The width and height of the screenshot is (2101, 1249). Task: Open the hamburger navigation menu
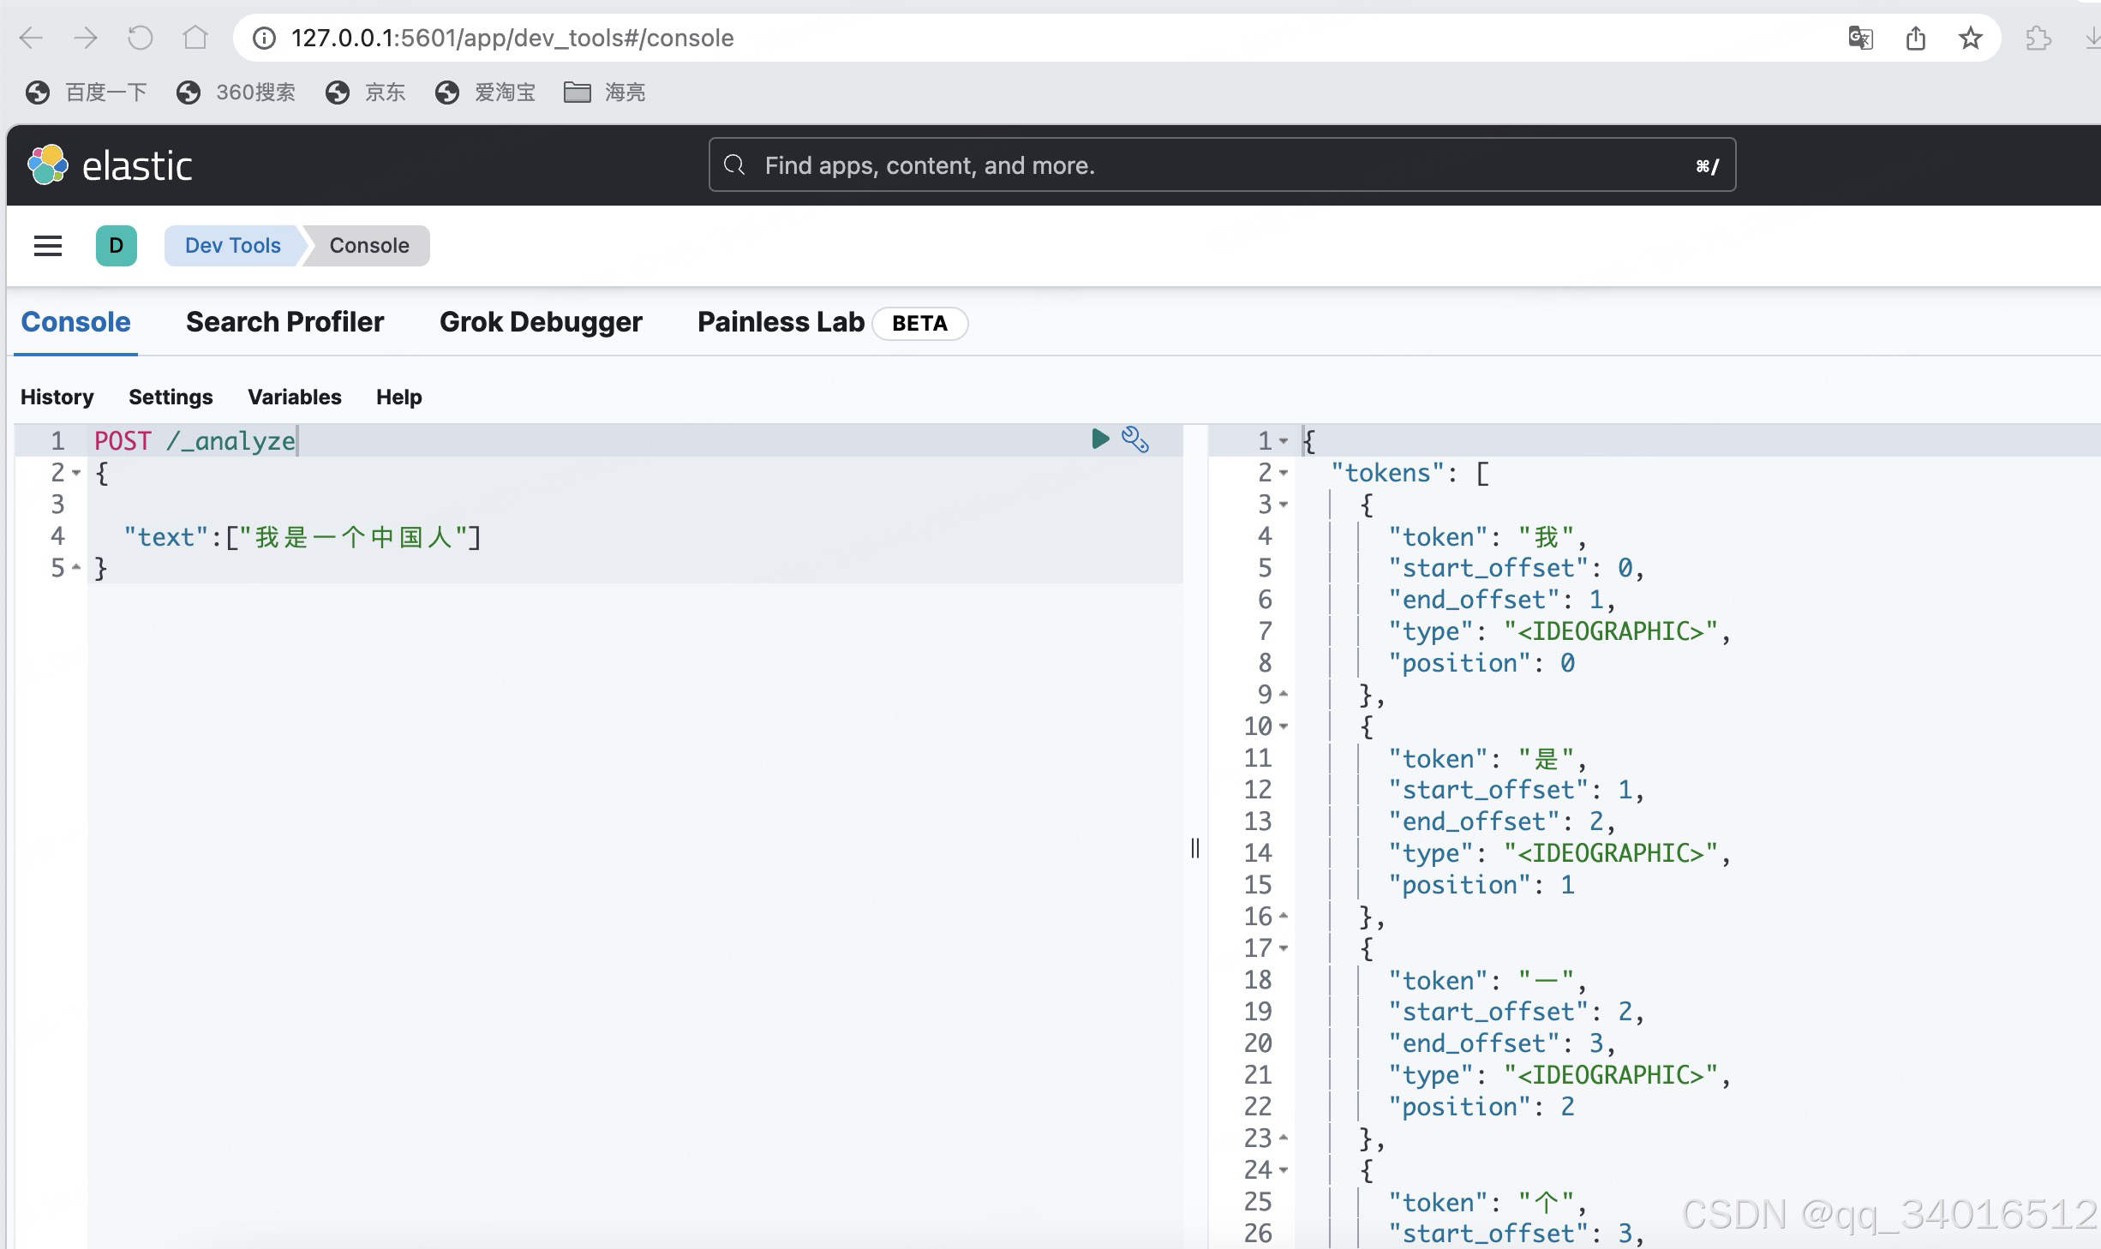pos(48,246)
